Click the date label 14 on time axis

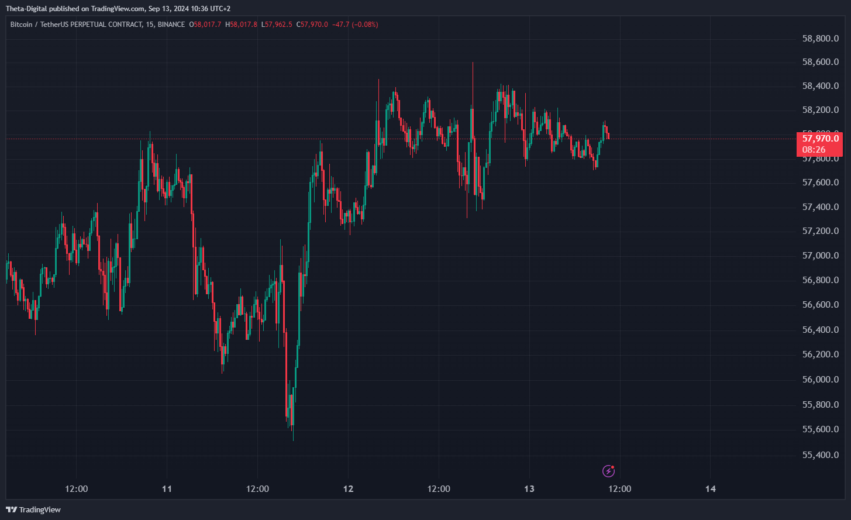click(x=711, y=489)
